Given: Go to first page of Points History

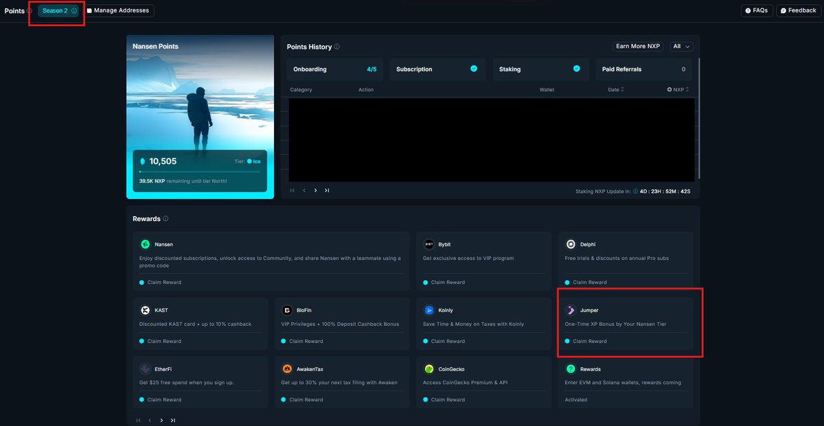Looking at the screenshot, I should click(293, 191).
